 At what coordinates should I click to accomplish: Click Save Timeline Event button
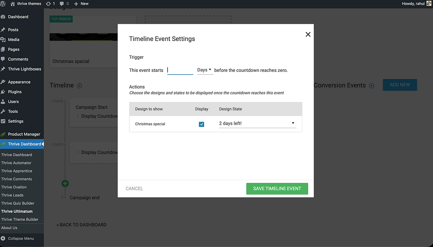(277, 189)
